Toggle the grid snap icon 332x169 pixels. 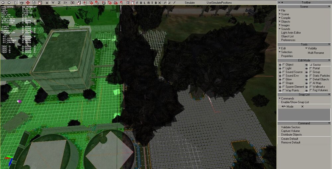pyautogui.click(x=85, y=3)
